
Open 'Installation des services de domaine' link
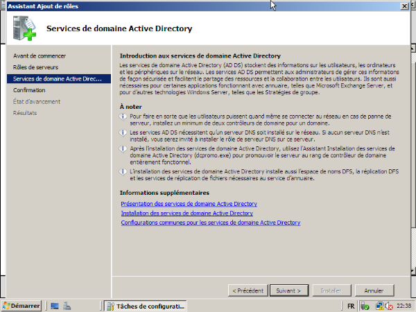[x=187, y=214]
